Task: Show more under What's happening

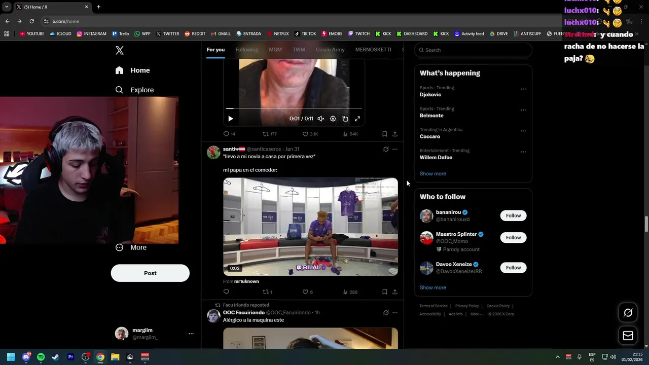Action: pos(433,173)
